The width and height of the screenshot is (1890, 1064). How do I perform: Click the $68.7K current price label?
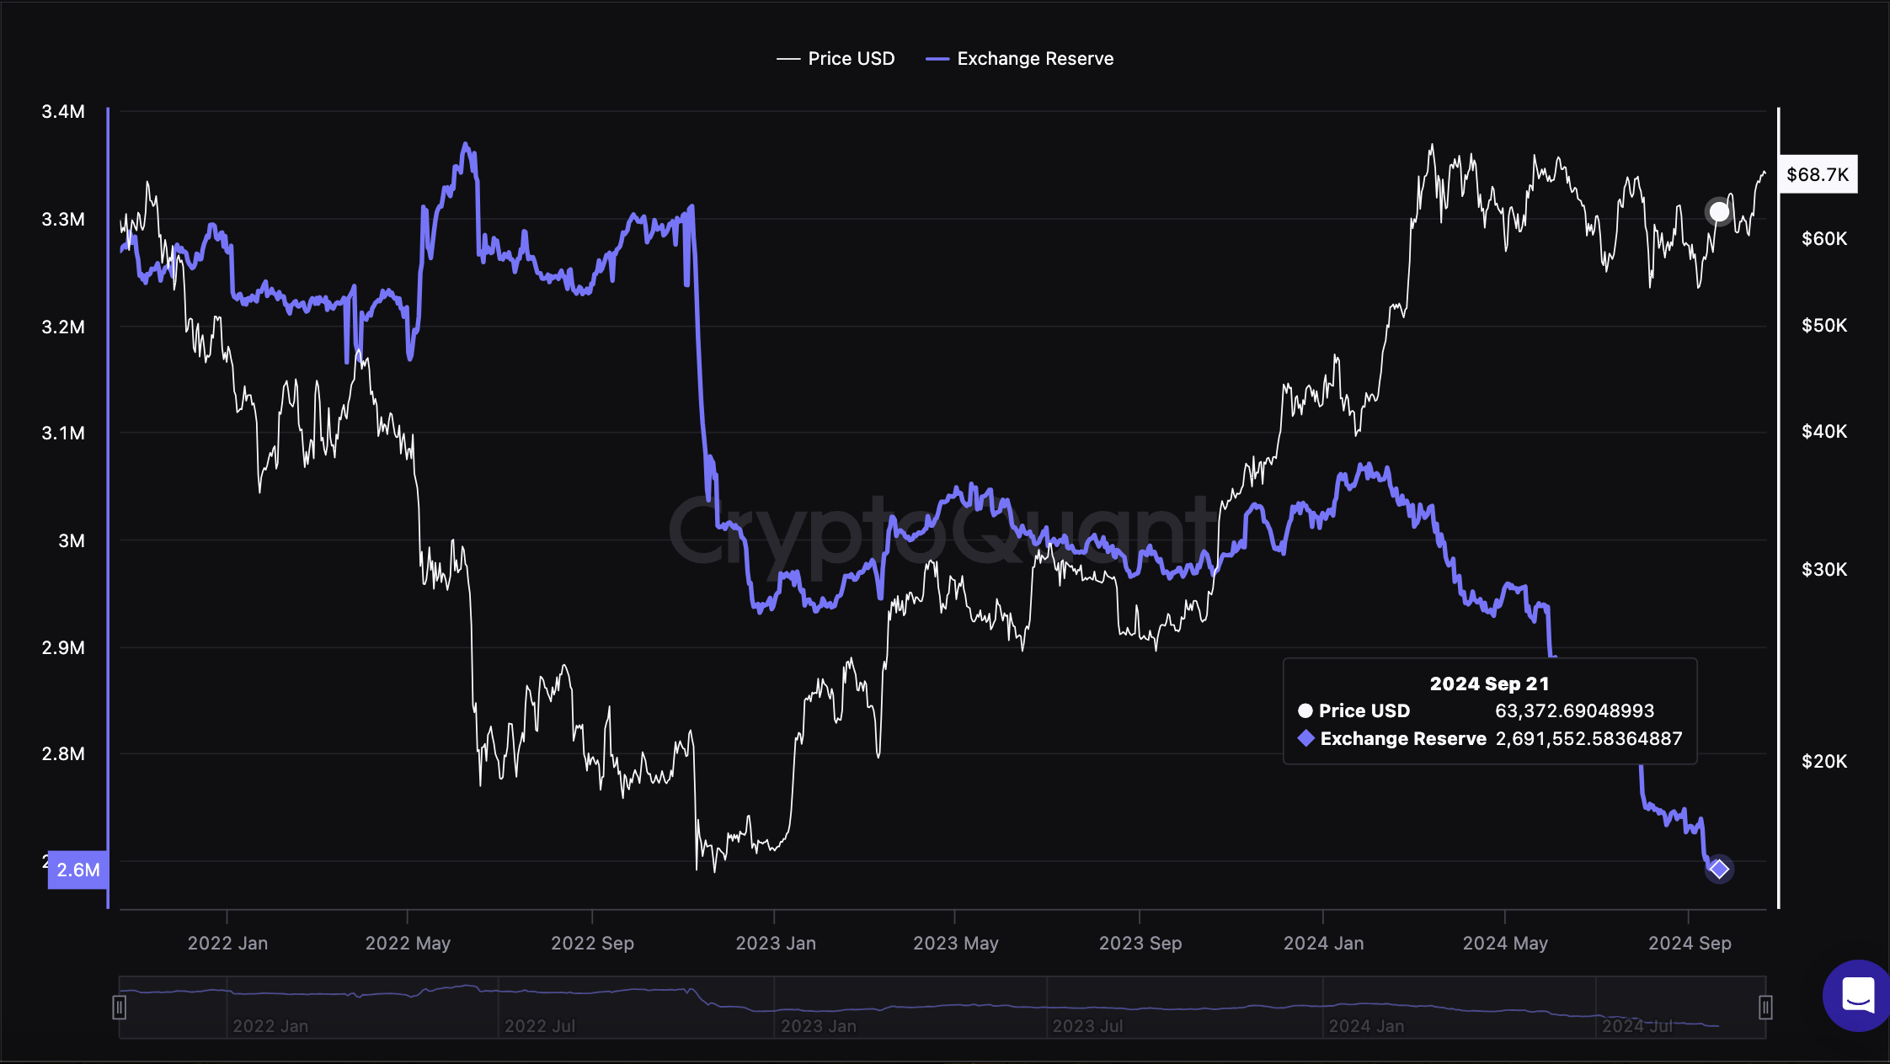click(x=1818, y=175)
